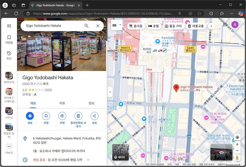This screenshot has width=246, height=167.
Task: Click the browser address bar URL
Action: point(103,13)
